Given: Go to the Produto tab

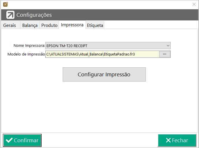Looking at the screenshot, I should 49,25.
